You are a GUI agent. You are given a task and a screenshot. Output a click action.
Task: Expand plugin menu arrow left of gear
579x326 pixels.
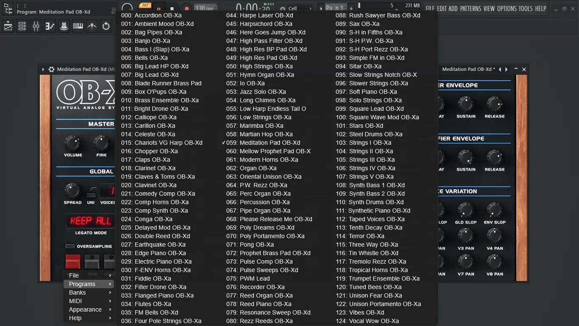point(43,69)
